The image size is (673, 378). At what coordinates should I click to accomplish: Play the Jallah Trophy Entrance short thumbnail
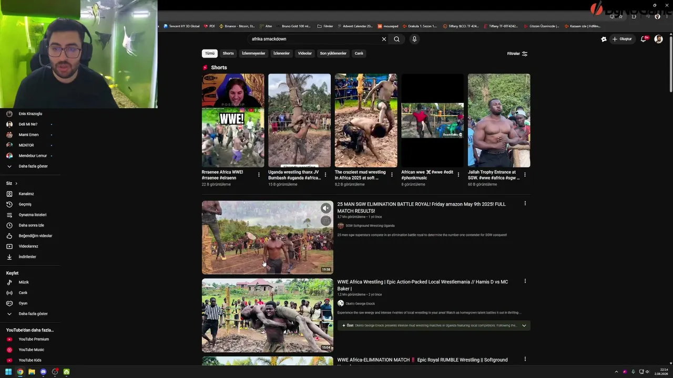499,120
